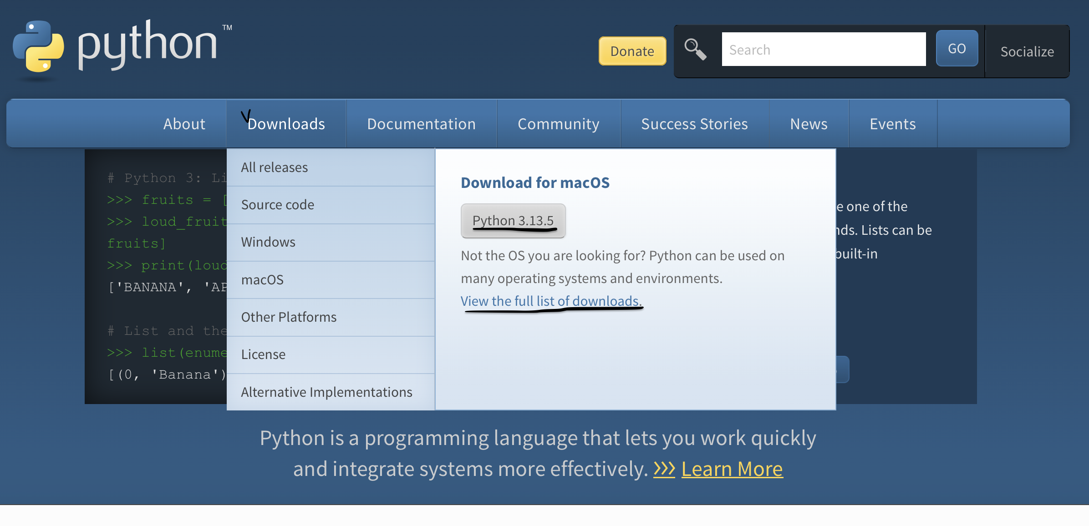
Task: Click the triple-arrow icon before Learn More
Action: (x=664, y=469)
